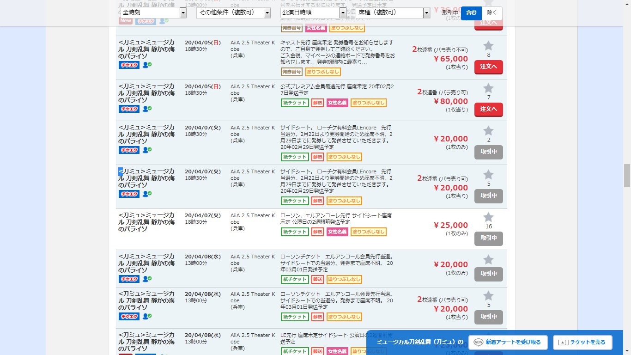This screenshot has height=355, width=631.
Task: Set 取引中 filter to 除く
Action: click(x=492, y=13)
